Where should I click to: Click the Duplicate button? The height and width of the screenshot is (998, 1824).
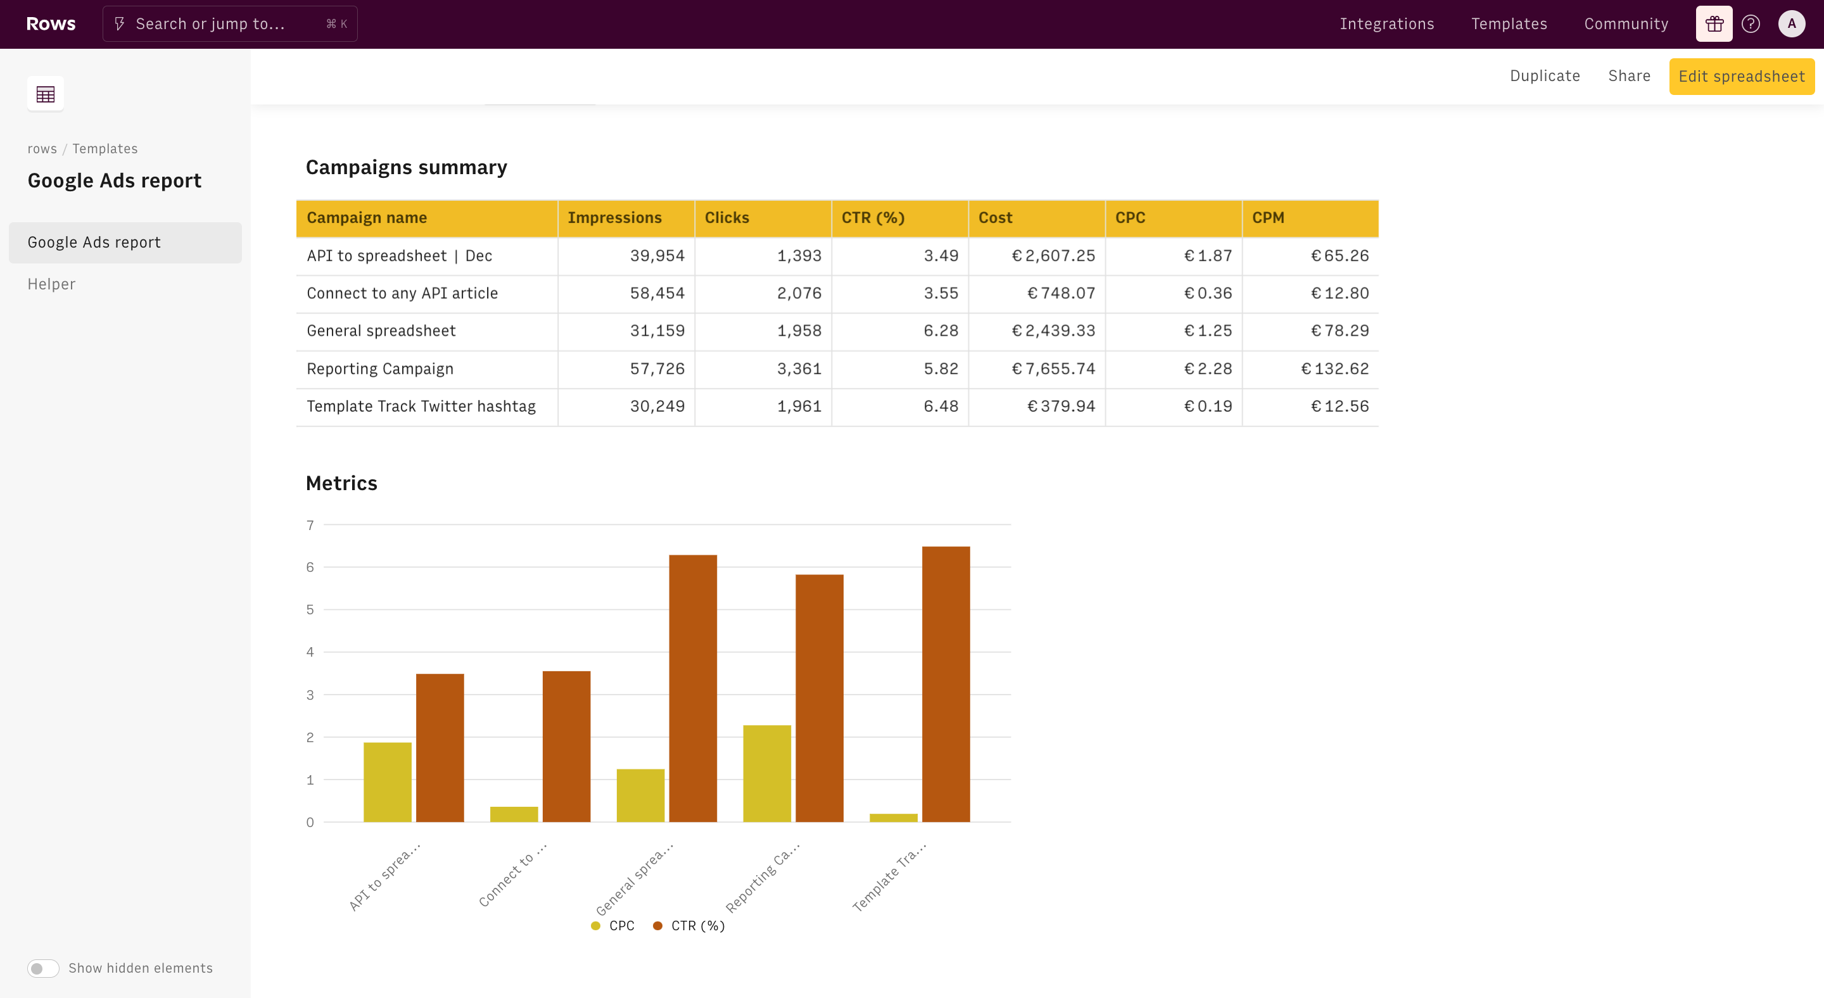1544,76
